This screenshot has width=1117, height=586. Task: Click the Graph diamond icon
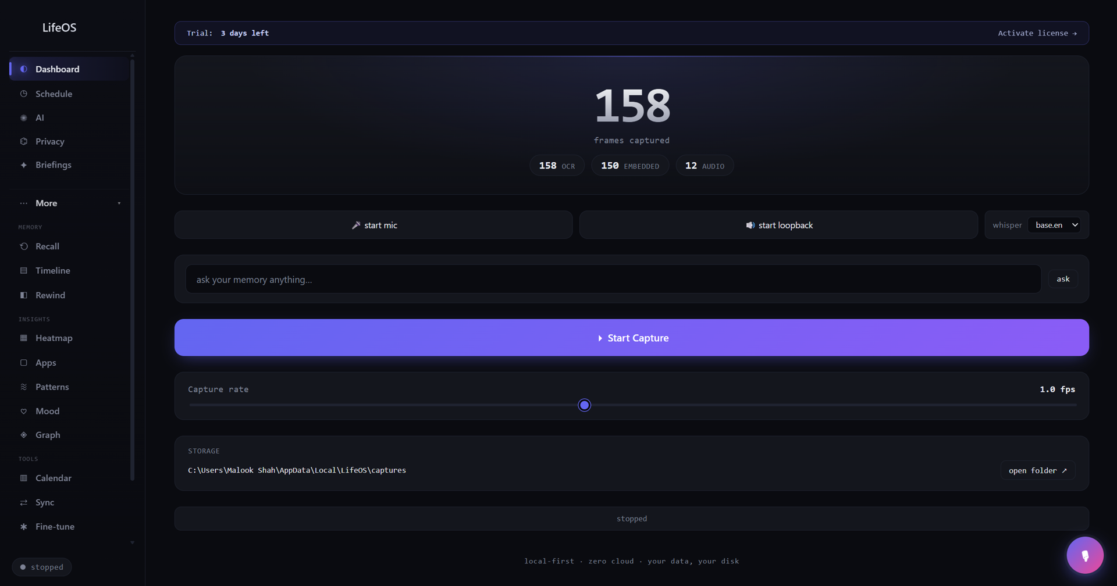pyautogui.click(x=24, y=435)
